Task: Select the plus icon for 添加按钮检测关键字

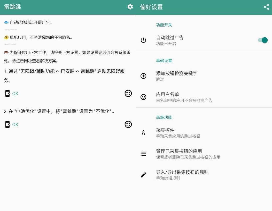Action: [x=143, y=76]
